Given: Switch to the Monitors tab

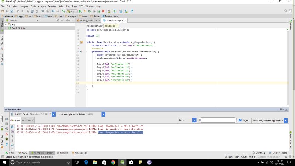Looking at the screenshot, I should coord(27,120).
